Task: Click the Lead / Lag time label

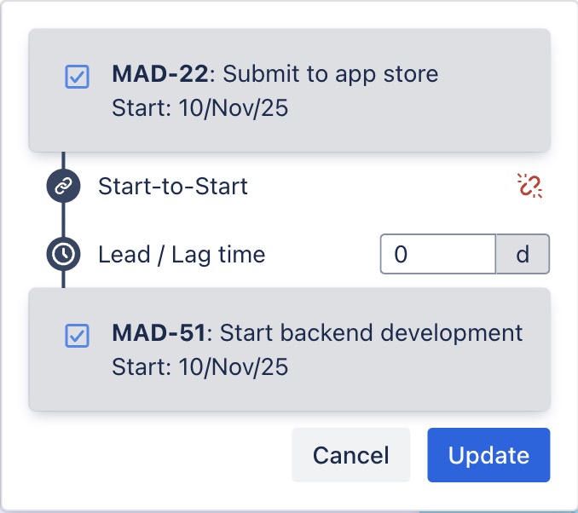Action: click(182, 254)
